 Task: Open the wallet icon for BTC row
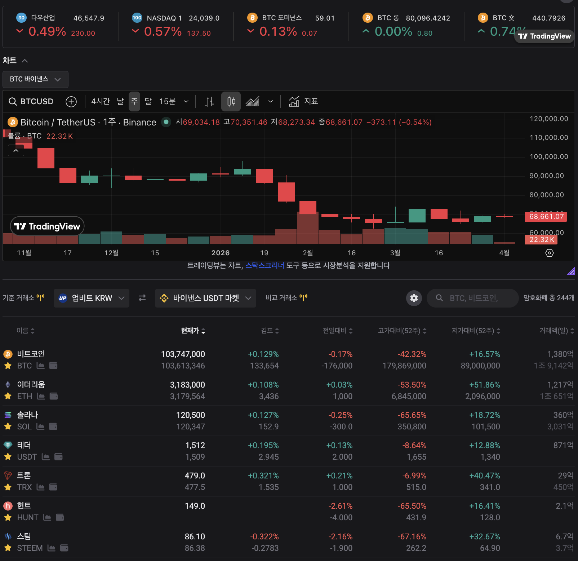pos(53,366)
